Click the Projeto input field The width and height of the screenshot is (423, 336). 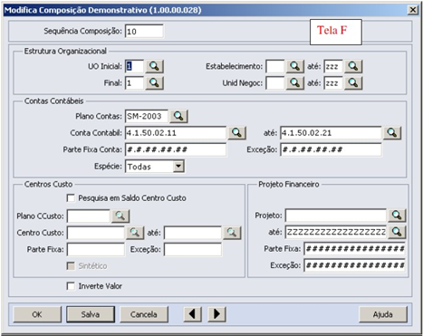tap(335, 216)
